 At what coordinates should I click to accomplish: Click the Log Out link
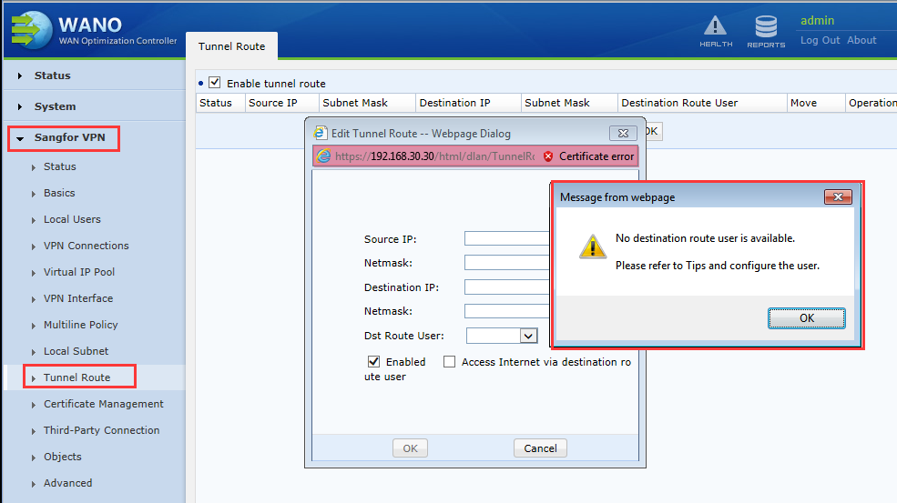click(820, 40)
